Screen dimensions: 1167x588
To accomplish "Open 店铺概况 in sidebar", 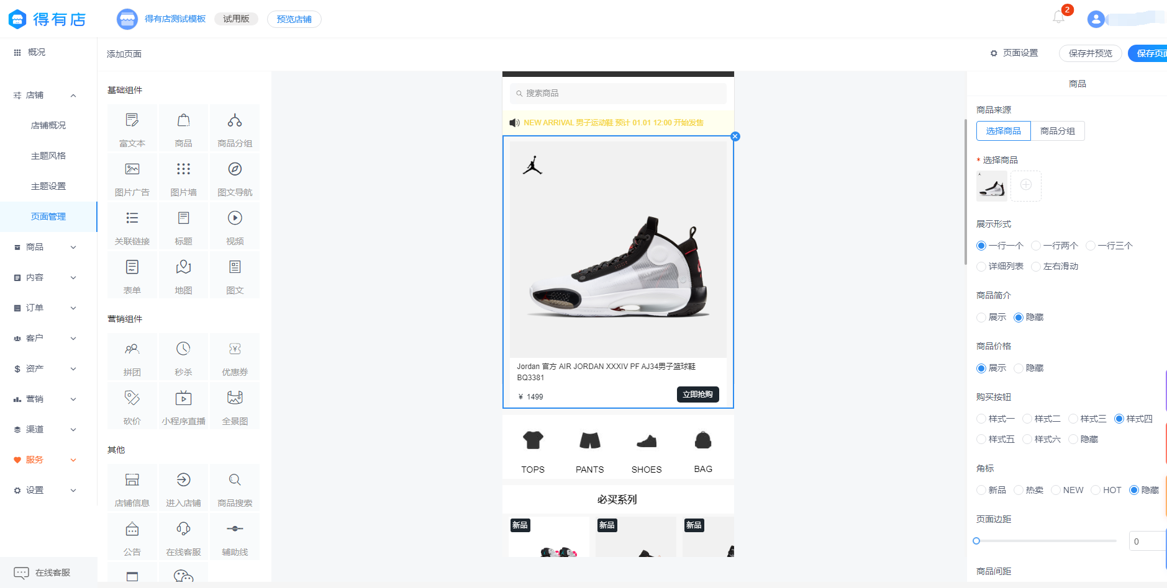I will 48,125.
